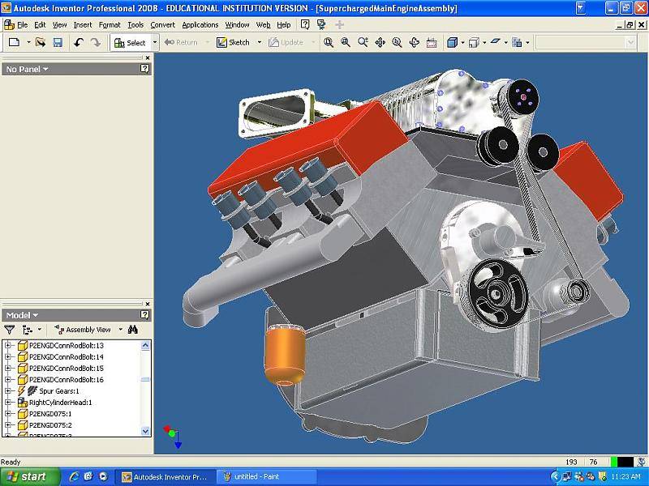Open help for the No Panel bar
The width and height of the screenshot is (649, 486).
(144, 69)
